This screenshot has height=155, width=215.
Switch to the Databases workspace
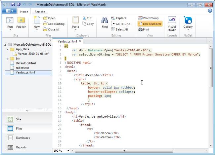(27, 138)
